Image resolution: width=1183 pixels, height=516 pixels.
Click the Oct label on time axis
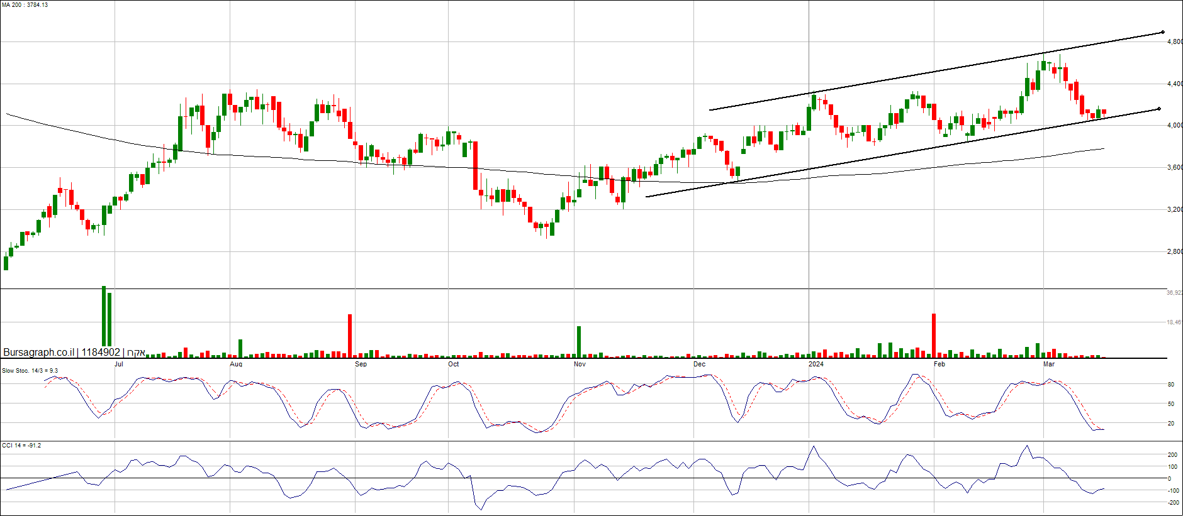coord(454,364)
